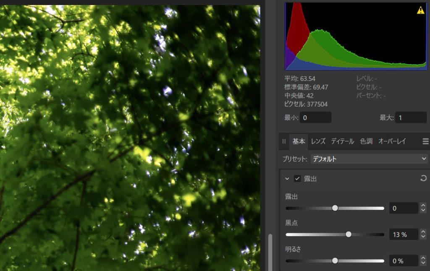
Task: Open the panel options hamburger menu
Action: 426,141
